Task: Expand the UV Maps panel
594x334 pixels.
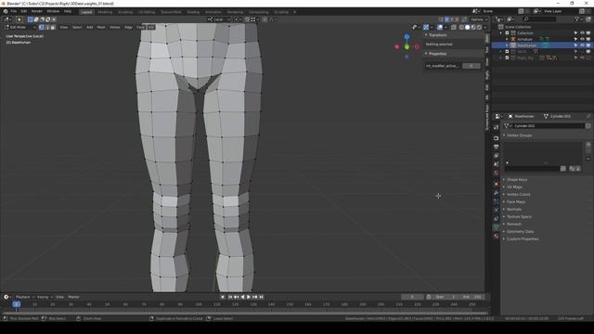Action: (514, 187)
